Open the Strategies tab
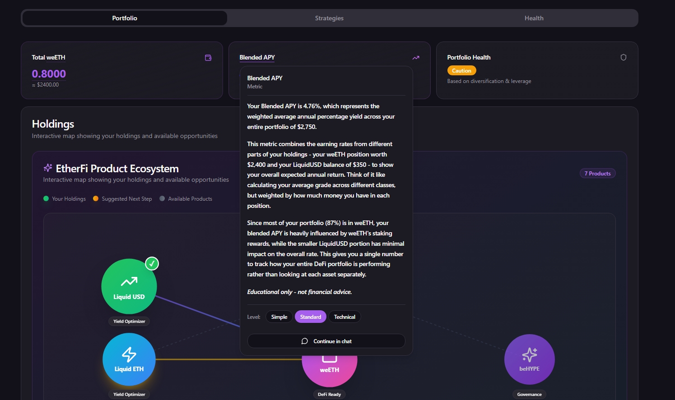This screenshot has height=400, width=675. click(x=329, y=18)
